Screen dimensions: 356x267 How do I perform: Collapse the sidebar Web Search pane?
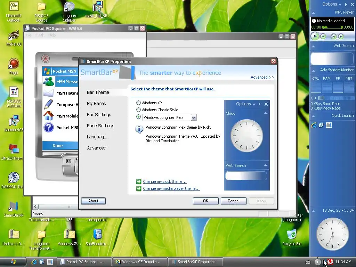313,46
